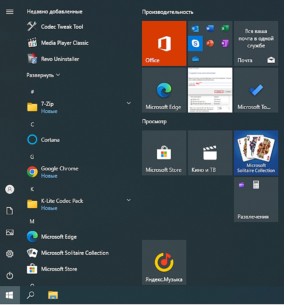
Task: Open Microsoft Store in the app list
Action: coord(52,269)
